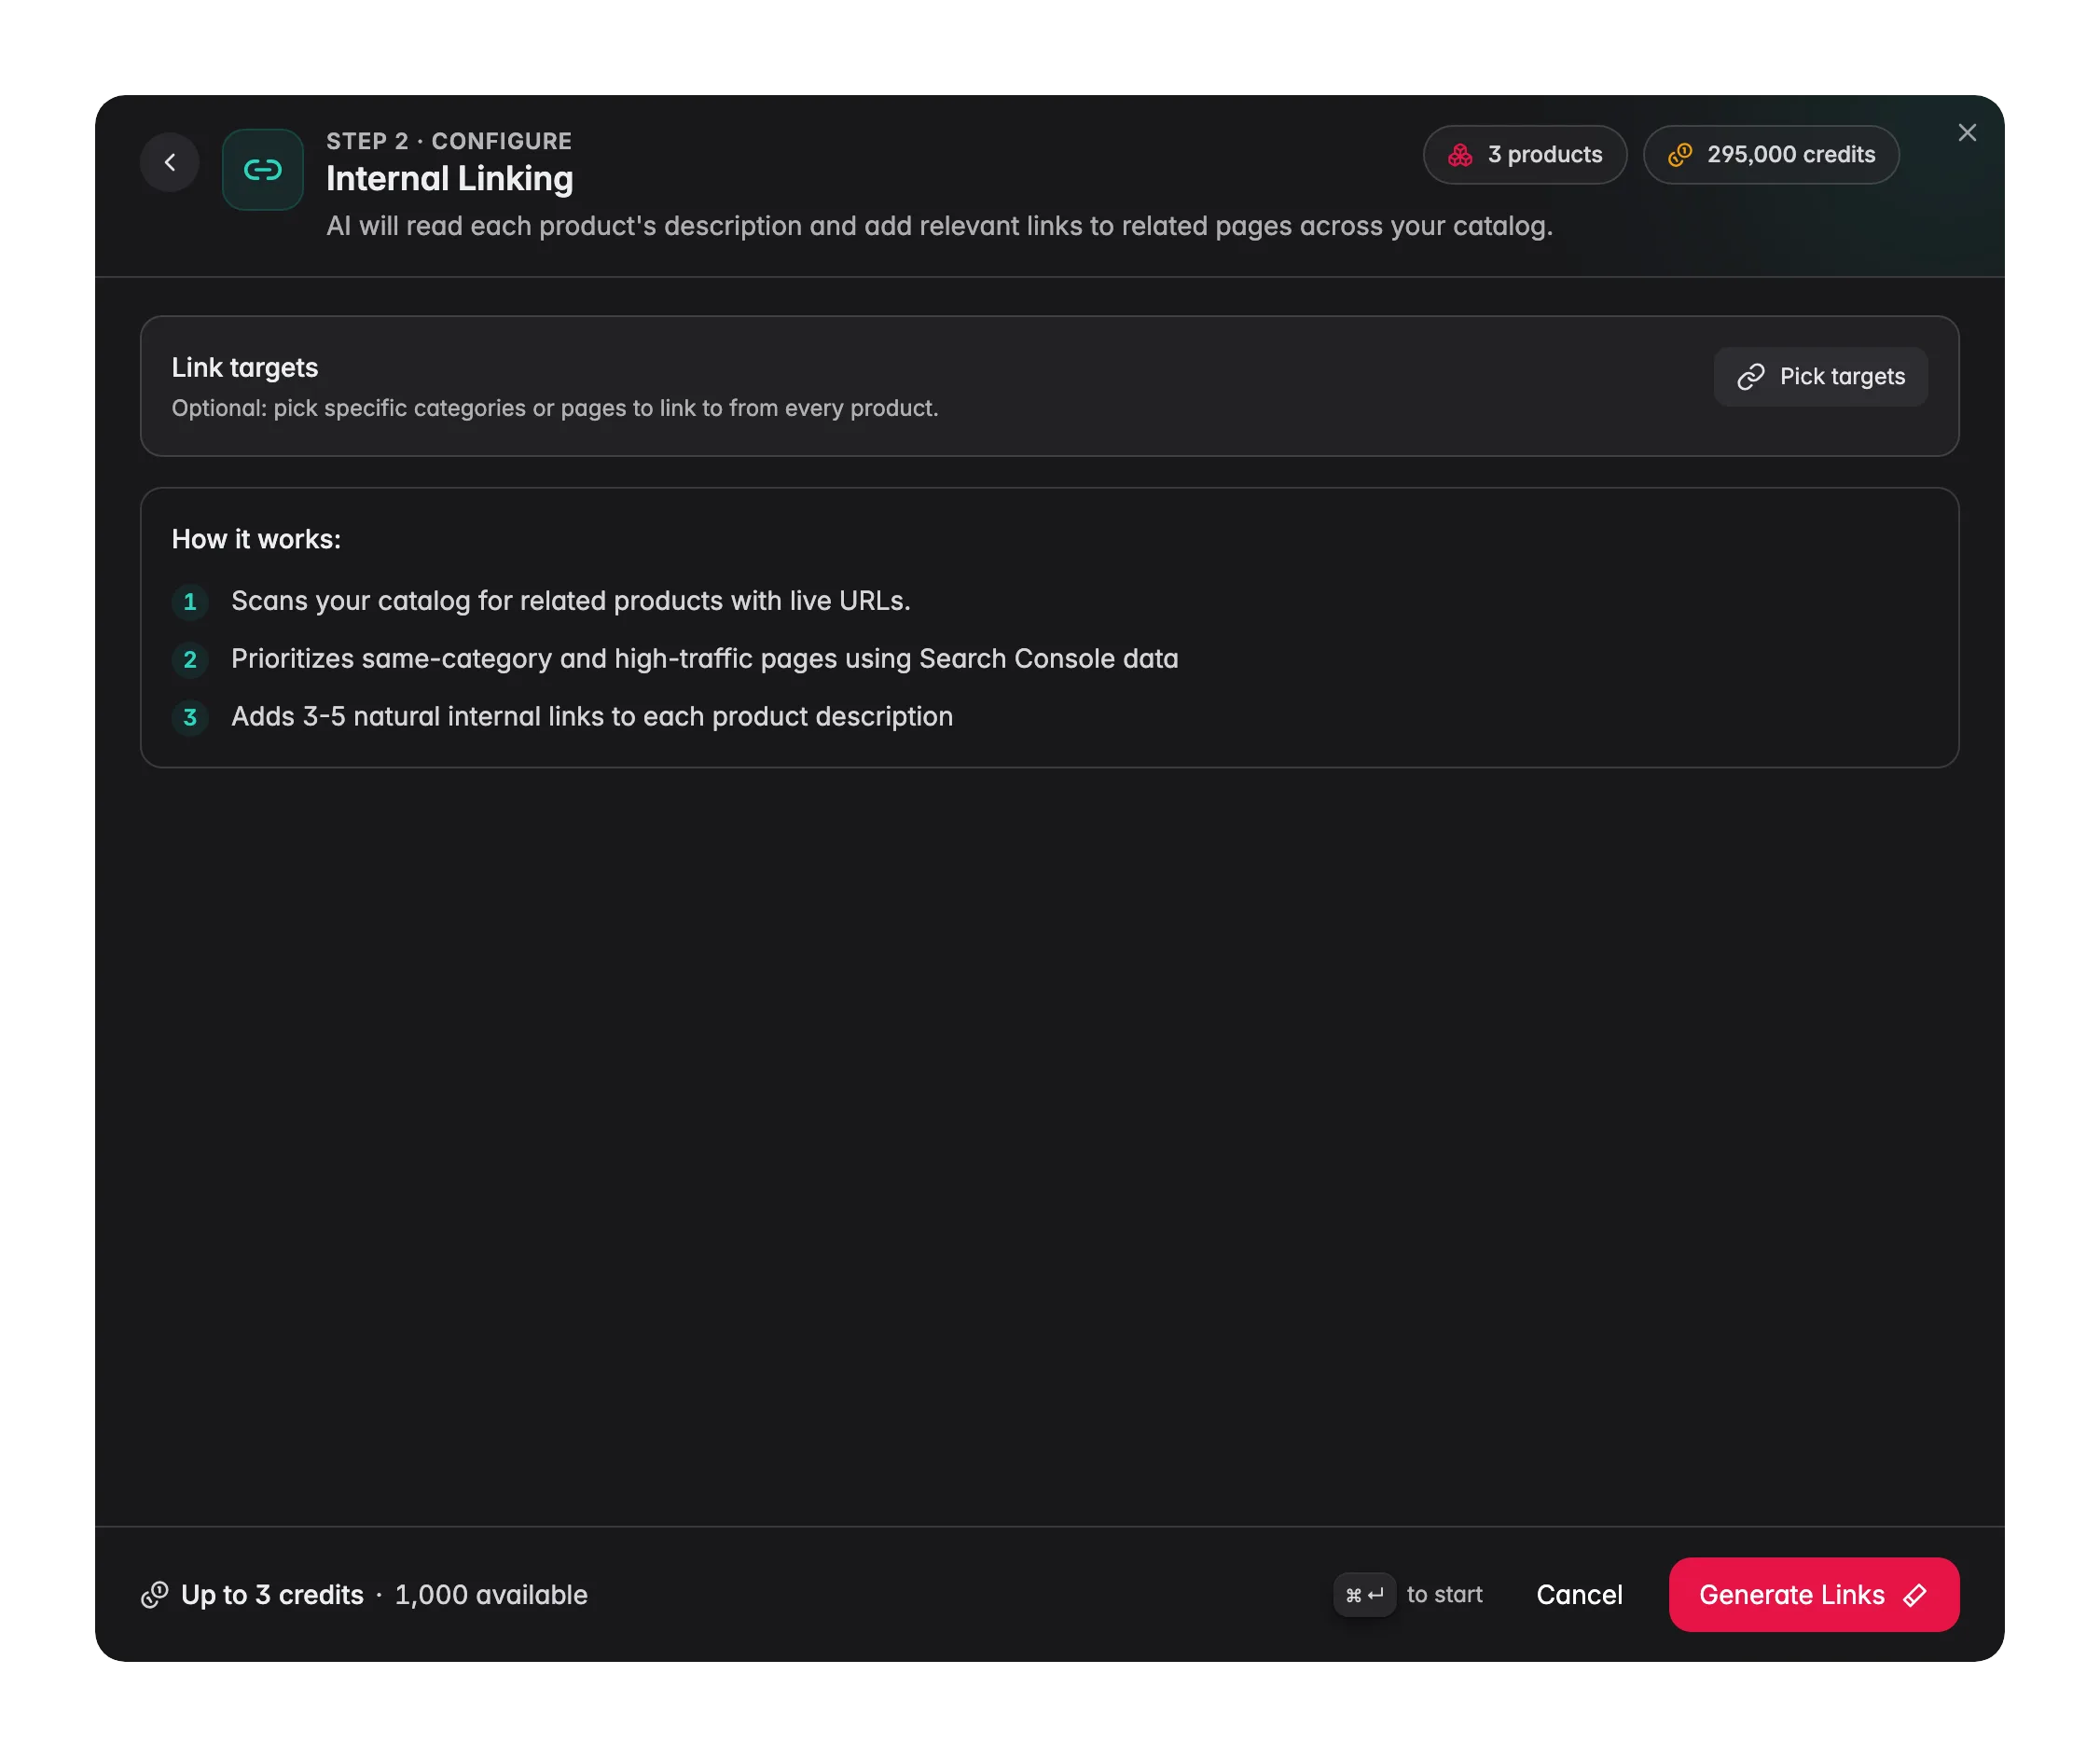The image size is (2100, 1757).
Task: Click the "How it works:" heading
Action: pos(256,539)
